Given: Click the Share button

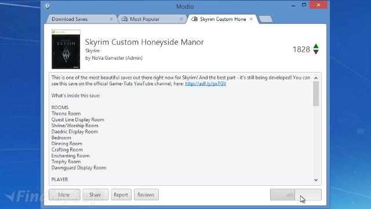Looking at the screenshot, I should tap(95, 195).
